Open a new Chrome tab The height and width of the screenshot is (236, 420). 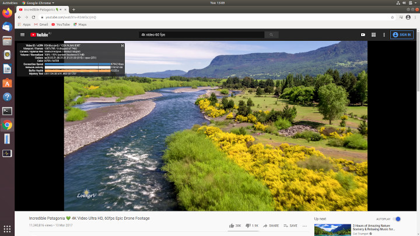click(x=73, y=10)
